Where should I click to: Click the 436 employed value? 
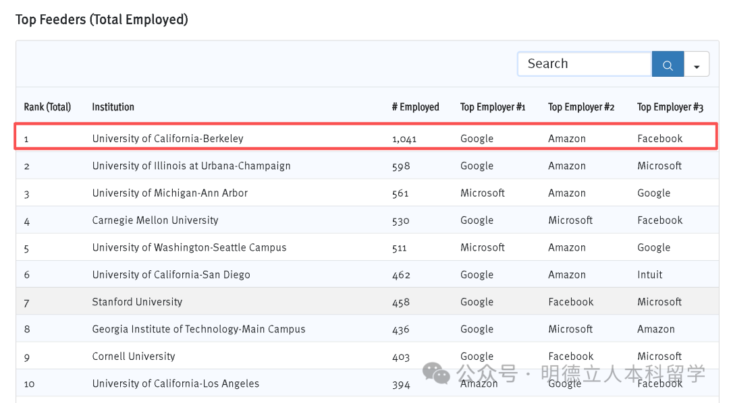coord(400,330)
